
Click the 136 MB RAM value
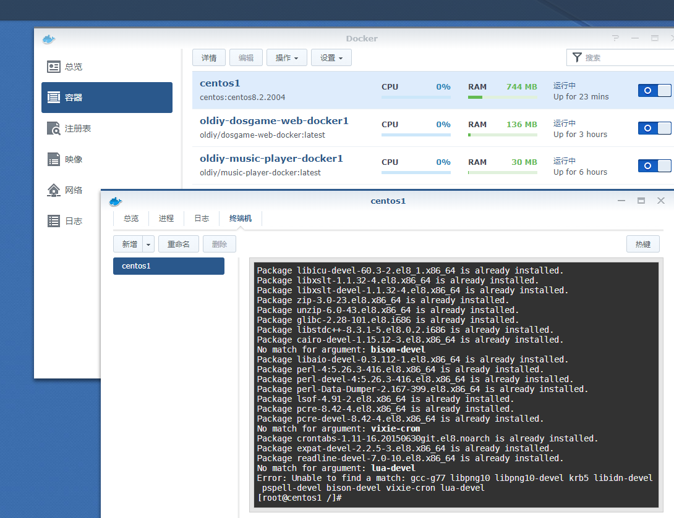(x=521, y=125)
